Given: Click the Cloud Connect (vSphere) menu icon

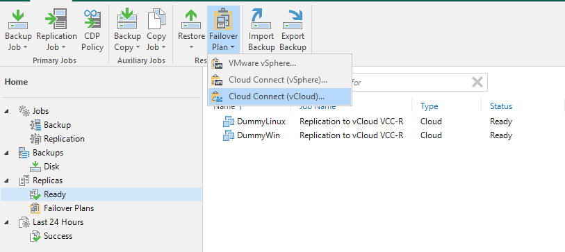Looking at the screenshot, I should (218, 80).
